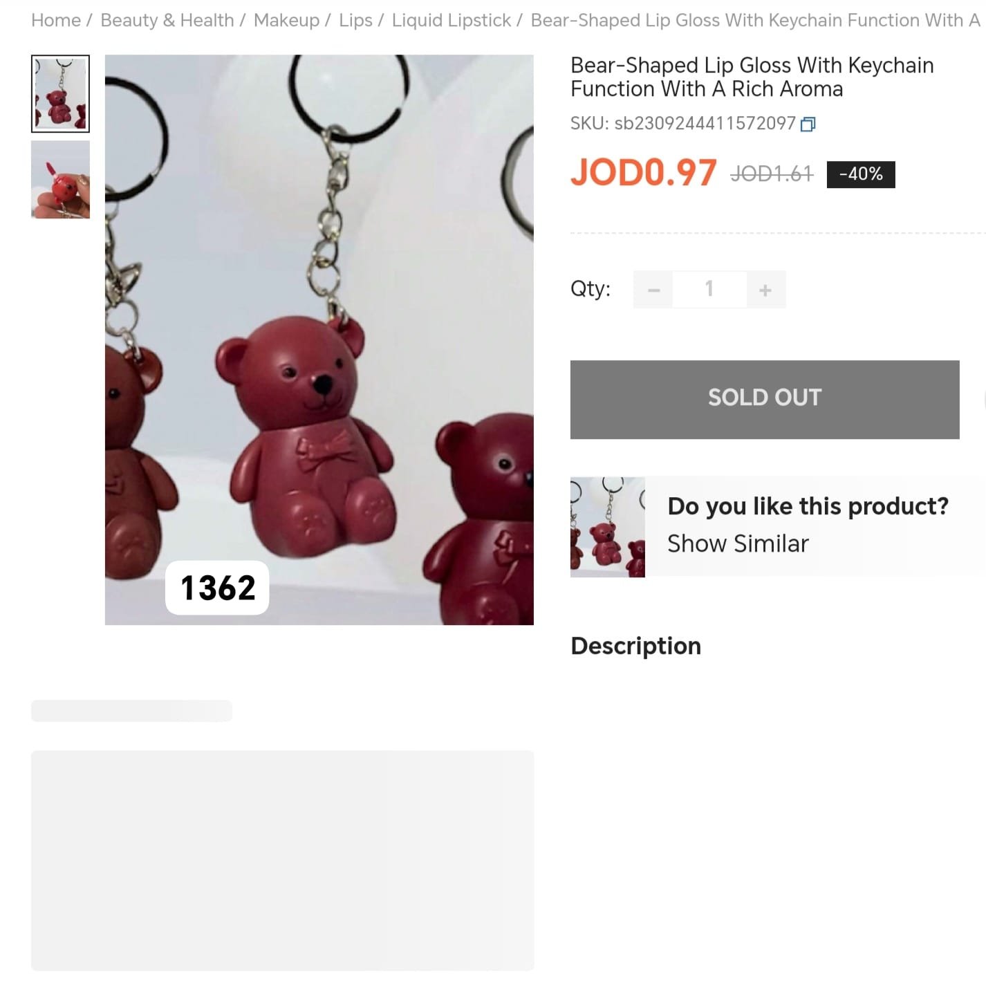
Task: Open Show Similar products
Action: 738,543
